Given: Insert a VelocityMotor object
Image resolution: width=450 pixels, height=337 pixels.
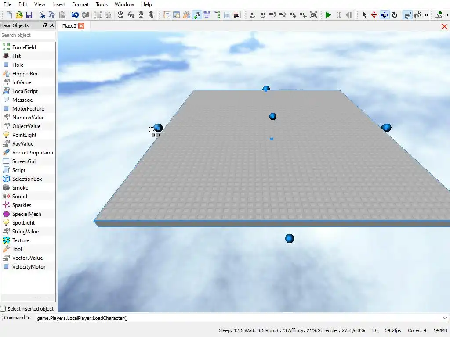Looking at the screenshot, I should [28, 267].
